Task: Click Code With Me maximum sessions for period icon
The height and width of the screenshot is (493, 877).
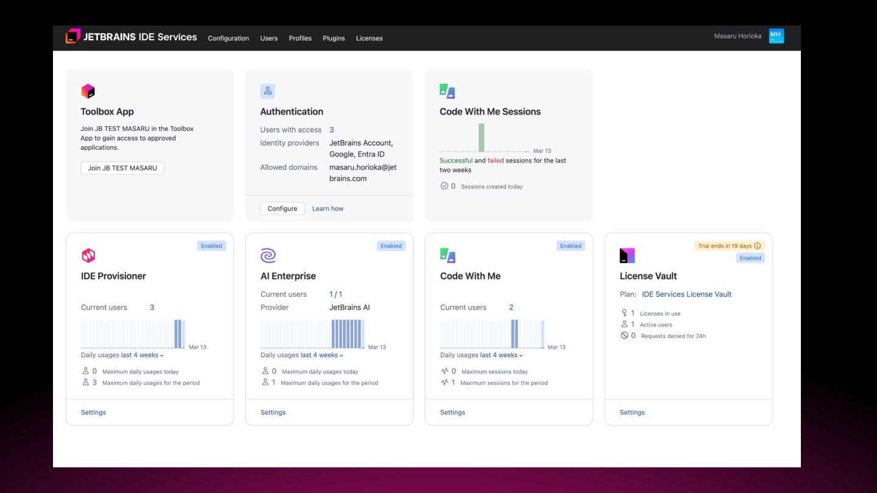Action: coord(445,382)
